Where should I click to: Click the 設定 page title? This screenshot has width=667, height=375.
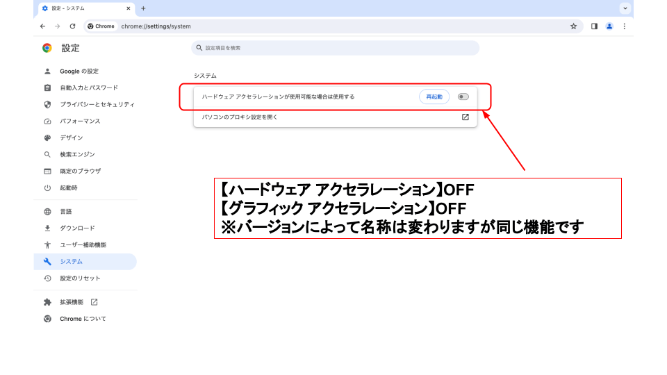coord(71,48)
